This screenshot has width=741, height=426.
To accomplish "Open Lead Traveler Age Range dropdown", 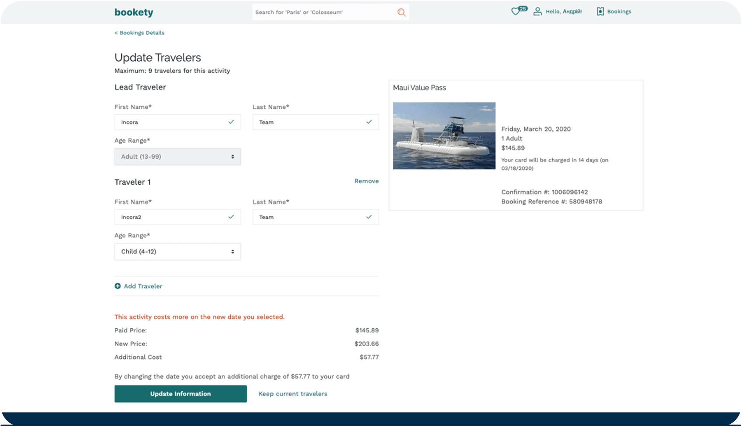I will (177, 157).
